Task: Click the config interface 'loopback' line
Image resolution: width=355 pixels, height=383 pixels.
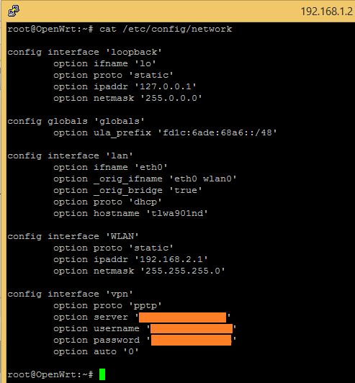Action: click(84, 52)
